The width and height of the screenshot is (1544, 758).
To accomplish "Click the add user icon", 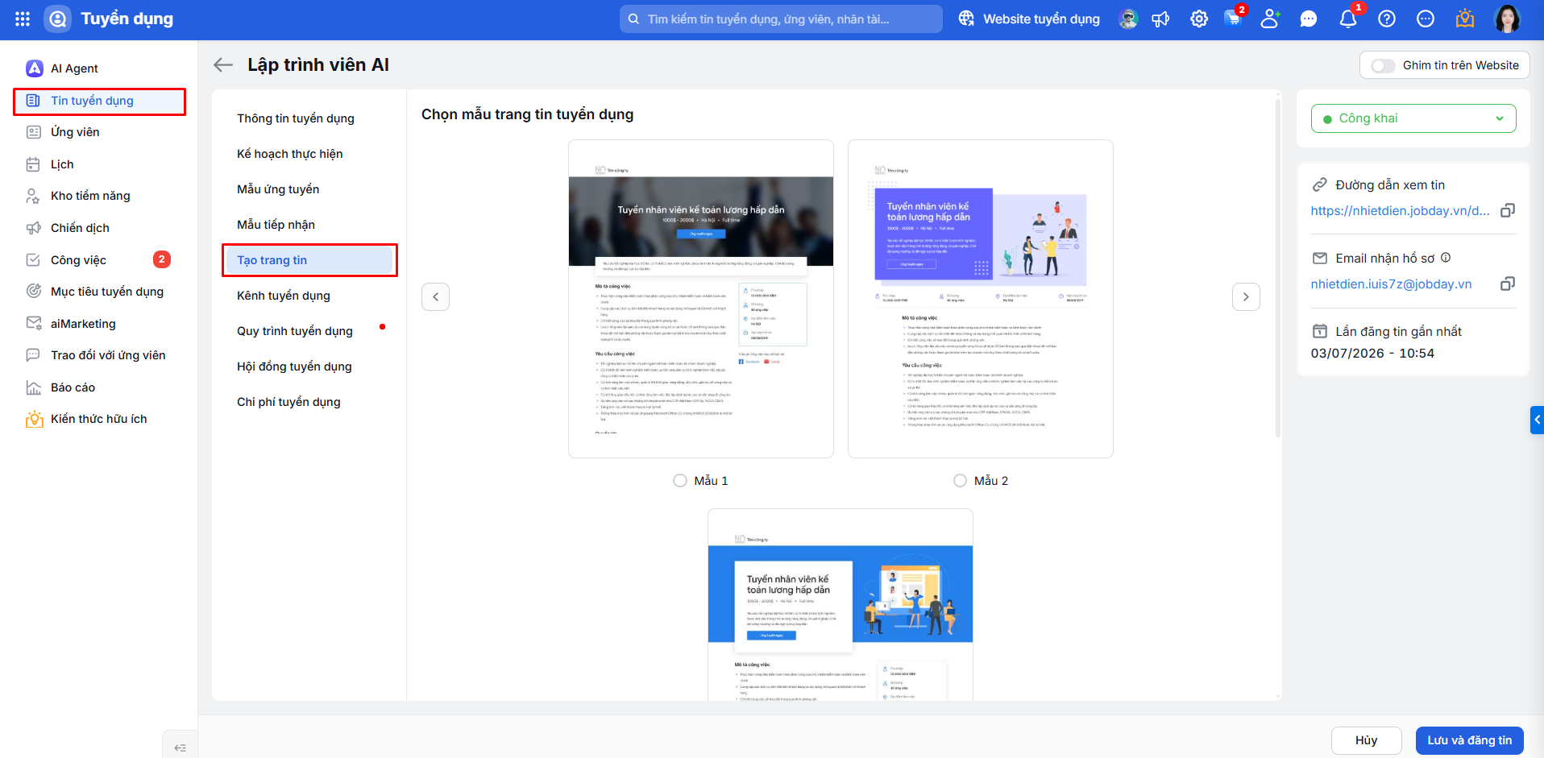I will pos(1270,19).
